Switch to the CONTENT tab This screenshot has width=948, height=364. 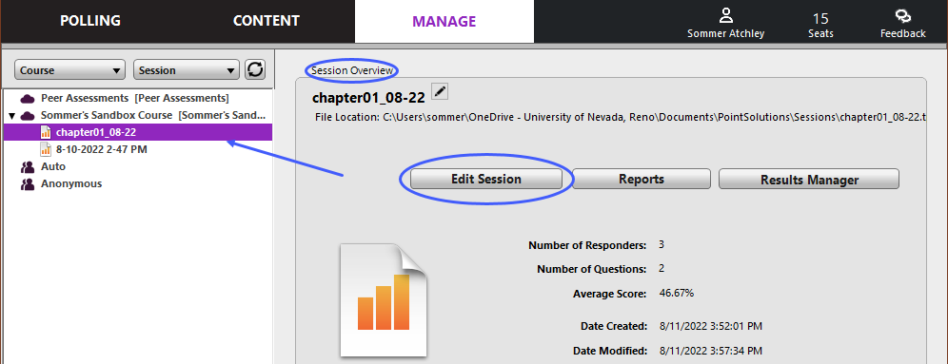(x=266, y=21)
